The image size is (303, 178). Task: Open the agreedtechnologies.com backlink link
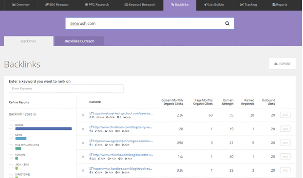click(x=121, y=141)
